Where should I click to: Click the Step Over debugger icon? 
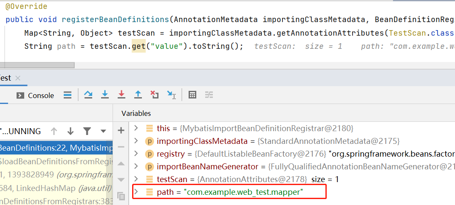click(88, 95)
